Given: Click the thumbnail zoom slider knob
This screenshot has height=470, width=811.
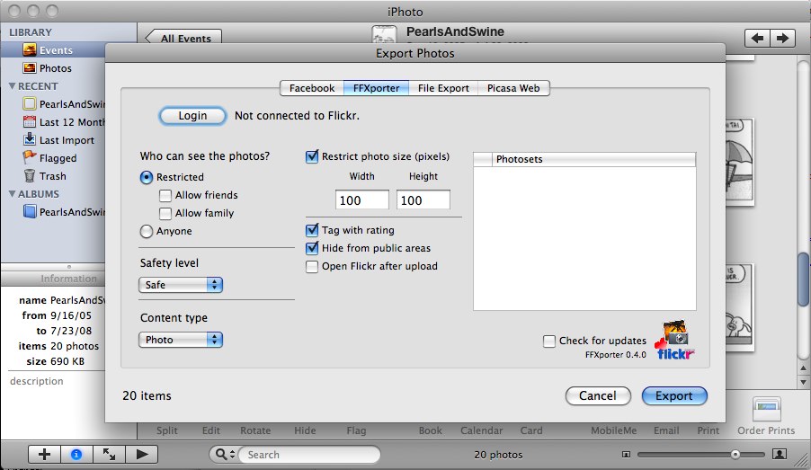Looking at the screenshot, I should point(735,455).
